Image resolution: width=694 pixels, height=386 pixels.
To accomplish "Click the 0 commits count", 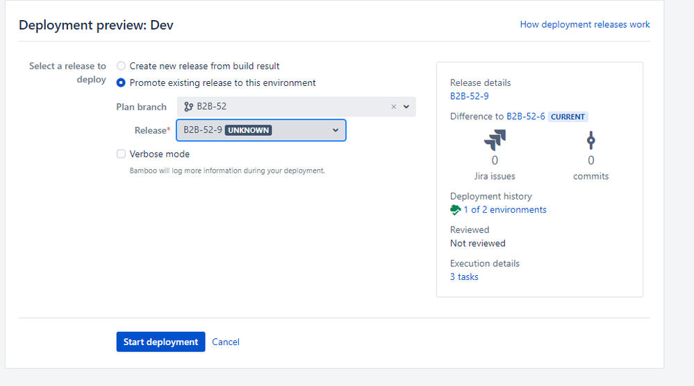I will pyautogui.click(x=591, y=160).
